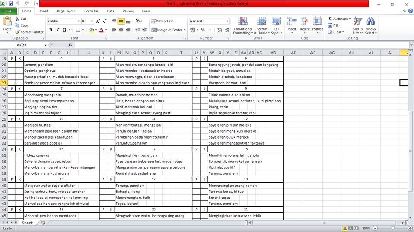
Task: Toggle Underline formatting
Action: 64,30
